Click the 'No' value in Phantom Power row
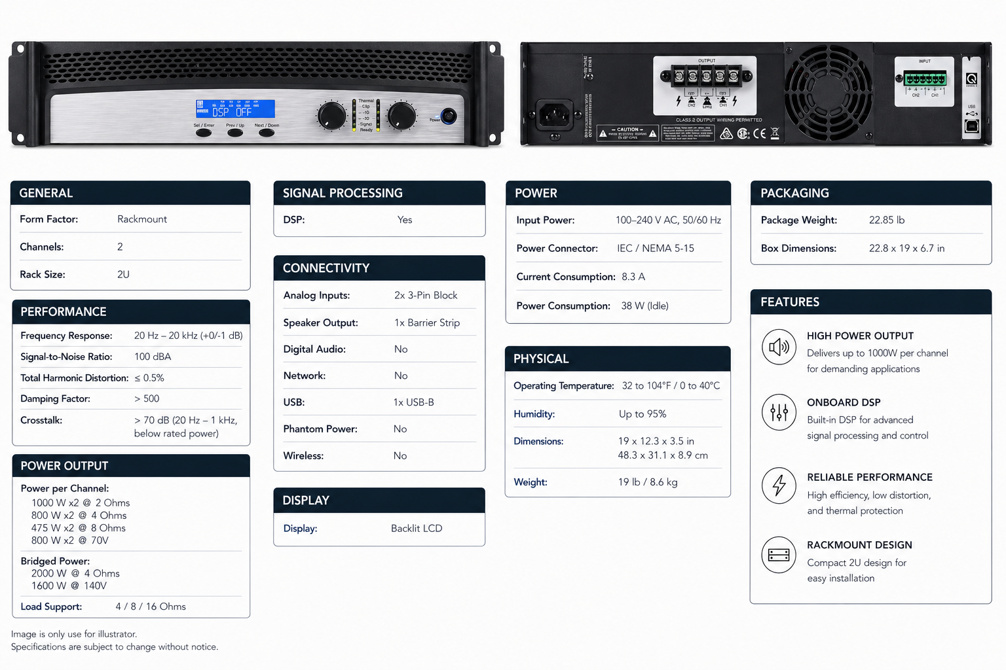This screenshot has height=670, width=1006. click(x=400, y=429)
